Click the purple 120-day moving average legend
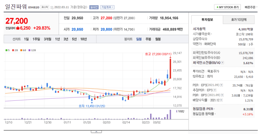258x134 pixels. [32, 50]
